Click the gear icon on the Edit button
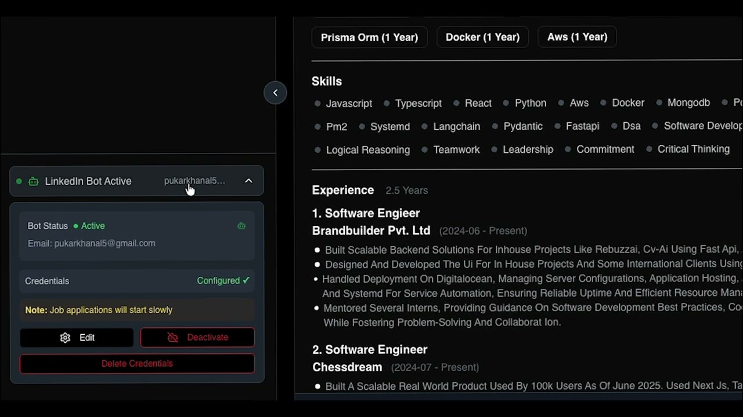The height and width of the screenshot is (417, 743). pos(65,338)
